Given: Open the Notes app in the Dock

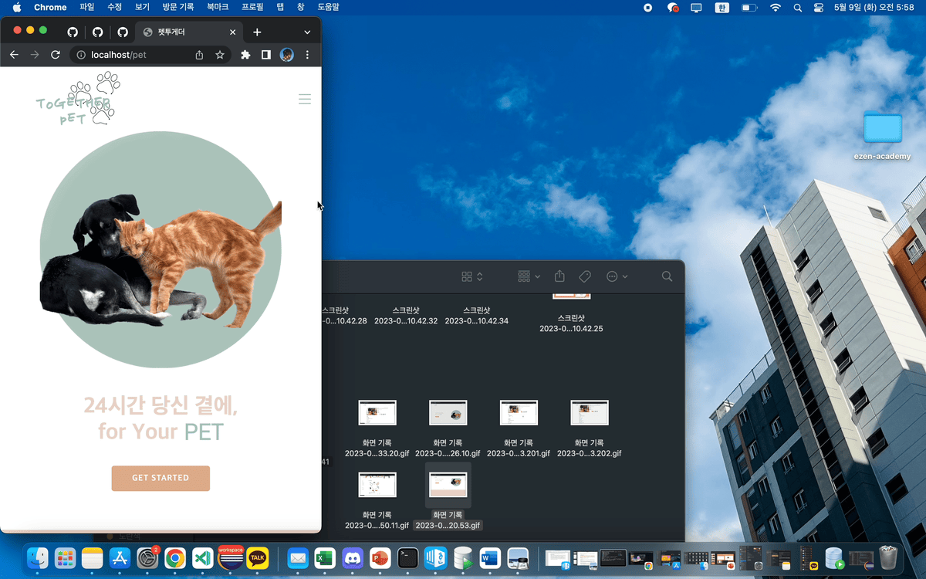Looking at the screenshot, I should pos(92,557).
